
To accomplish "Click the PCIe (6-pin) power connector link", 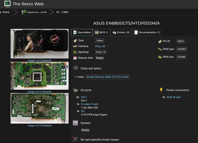I will 174,97.
